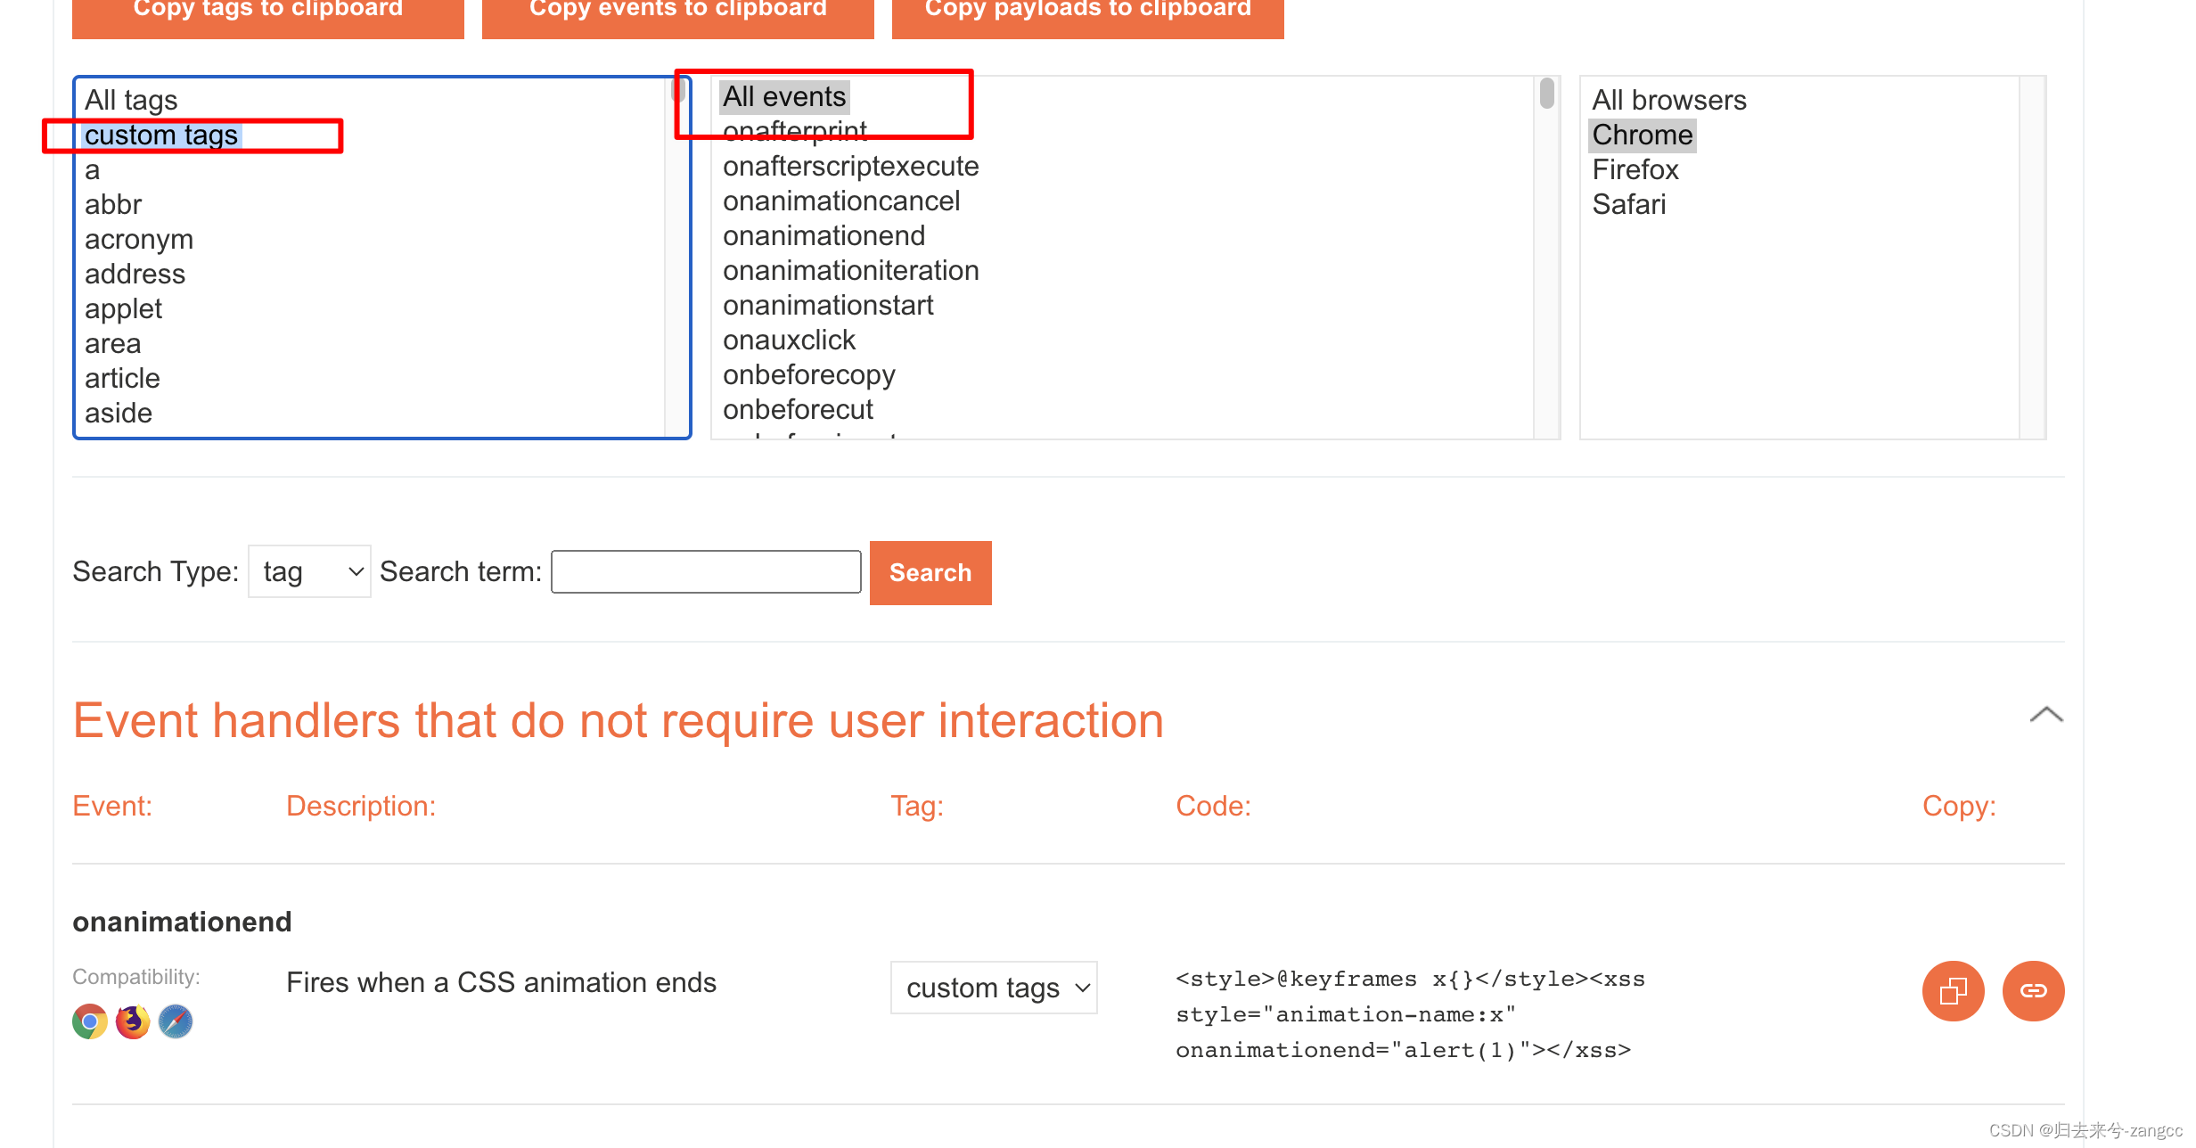Click the tags list scrollbar thumb

click(678, 89)
